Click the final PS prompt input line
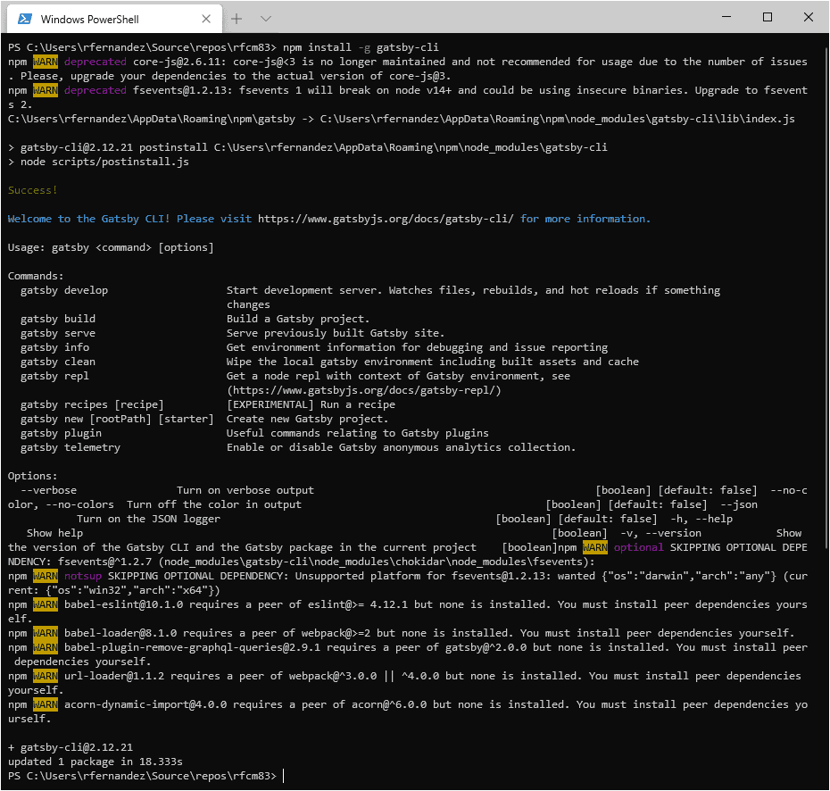 point(145,776)
